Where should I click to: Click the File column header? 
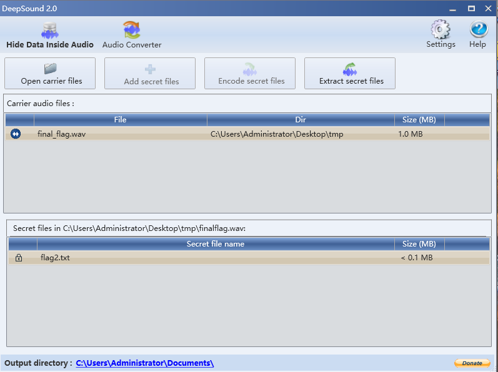point(121,120)
